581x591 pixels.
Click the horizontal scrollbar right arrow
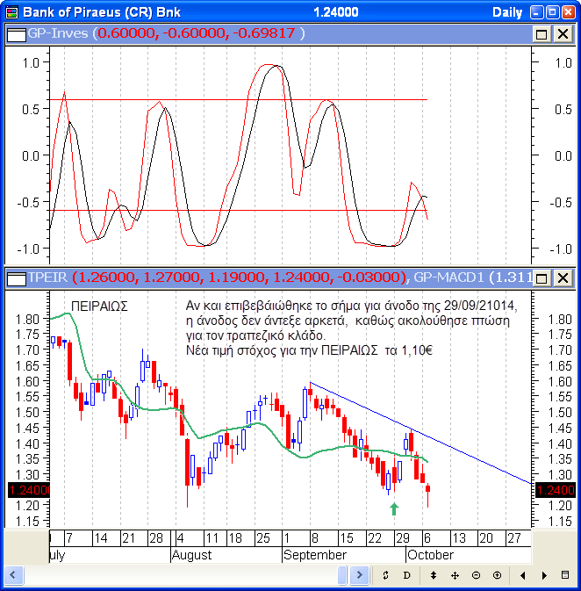358,575
